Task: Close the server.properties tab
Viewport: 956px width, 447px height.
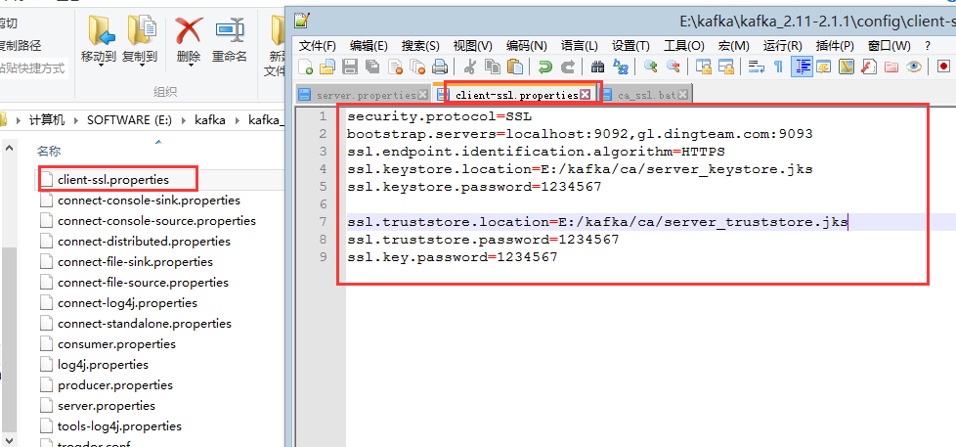Action: pyautogui.click(x=422, y=95)
